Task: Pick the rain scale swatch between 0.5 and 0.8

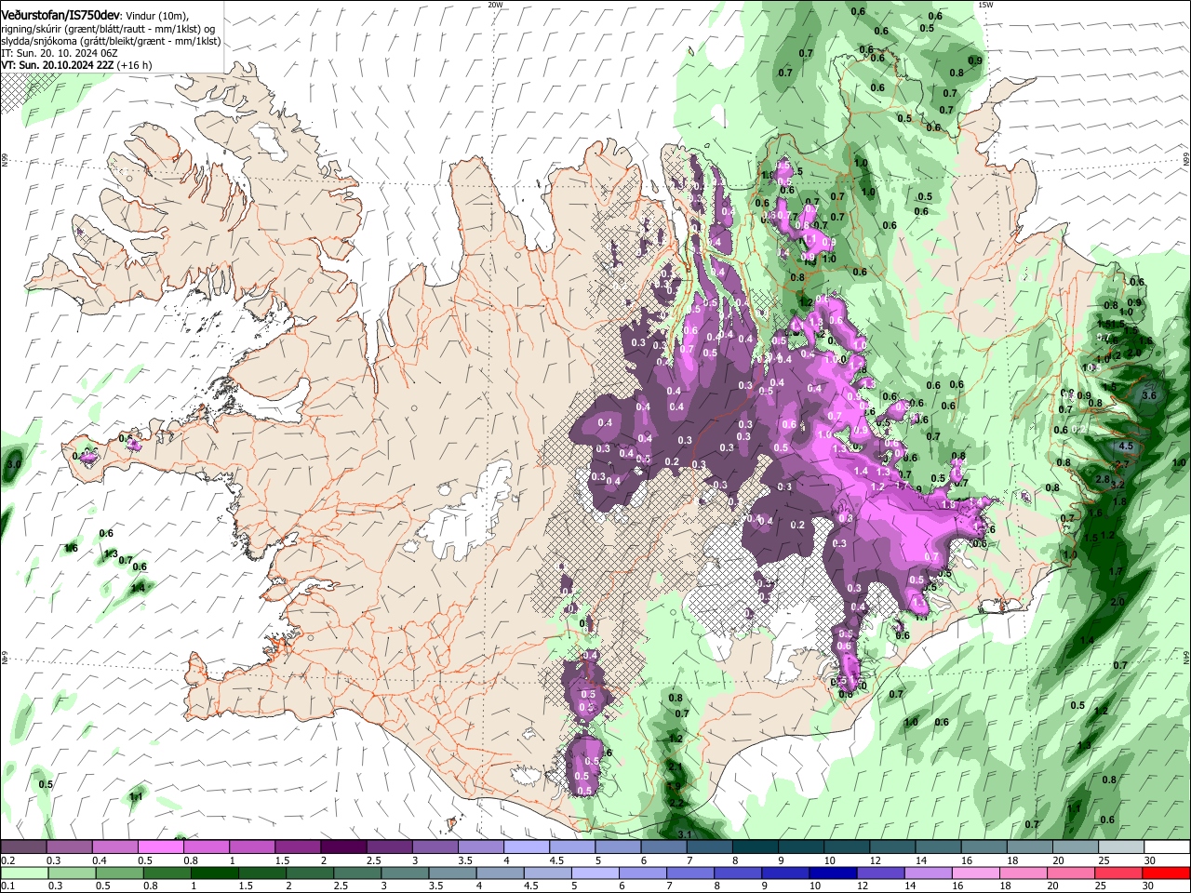Action: (119, 873)
